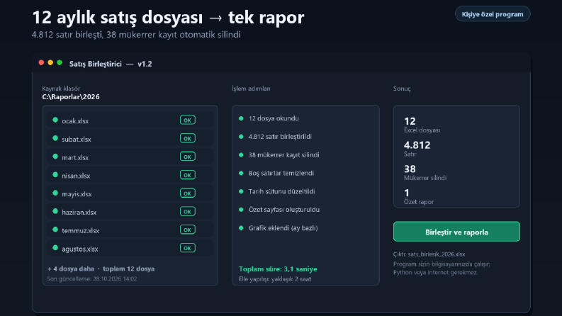This screenshot has width=562, height=316.
Task: Click the yellow minimize window dot
Action: (x=50, y=62)
